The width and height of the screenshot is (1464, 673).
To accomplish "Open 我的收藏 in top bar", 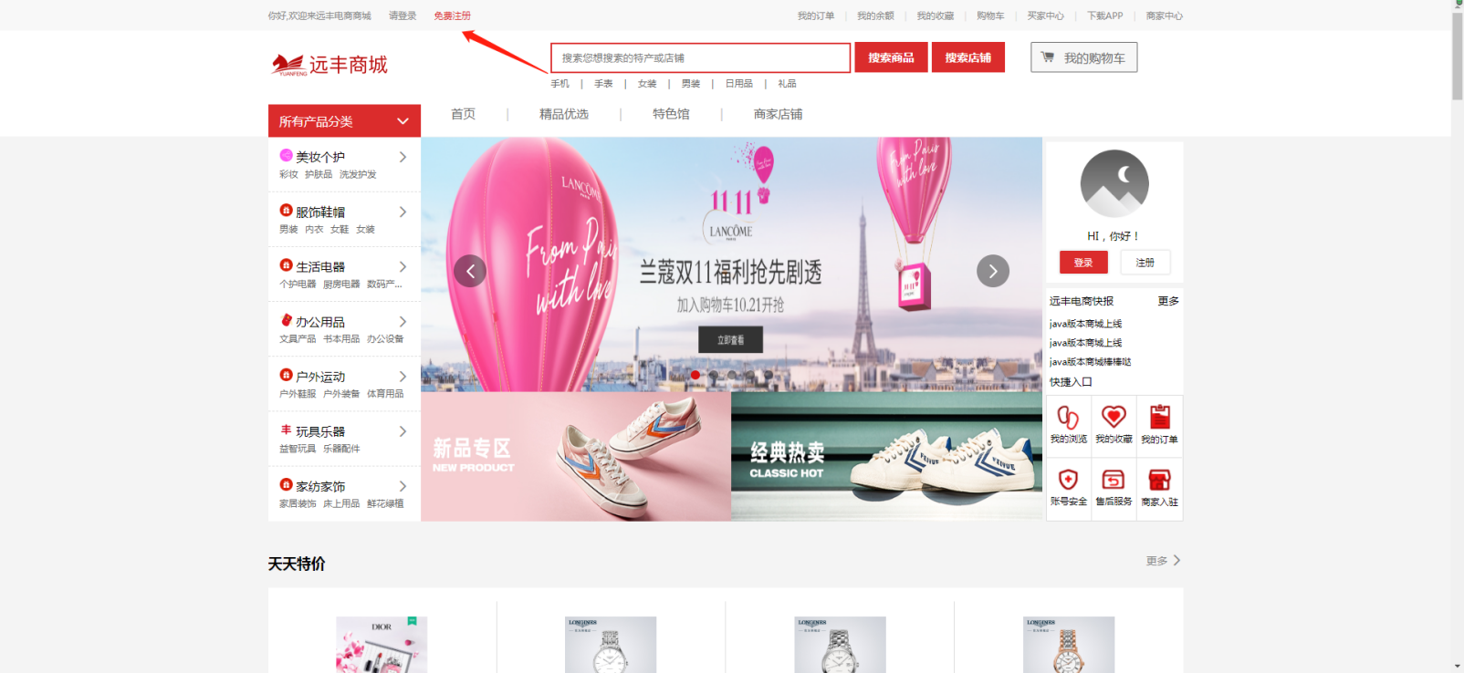I will click(936, 16).
